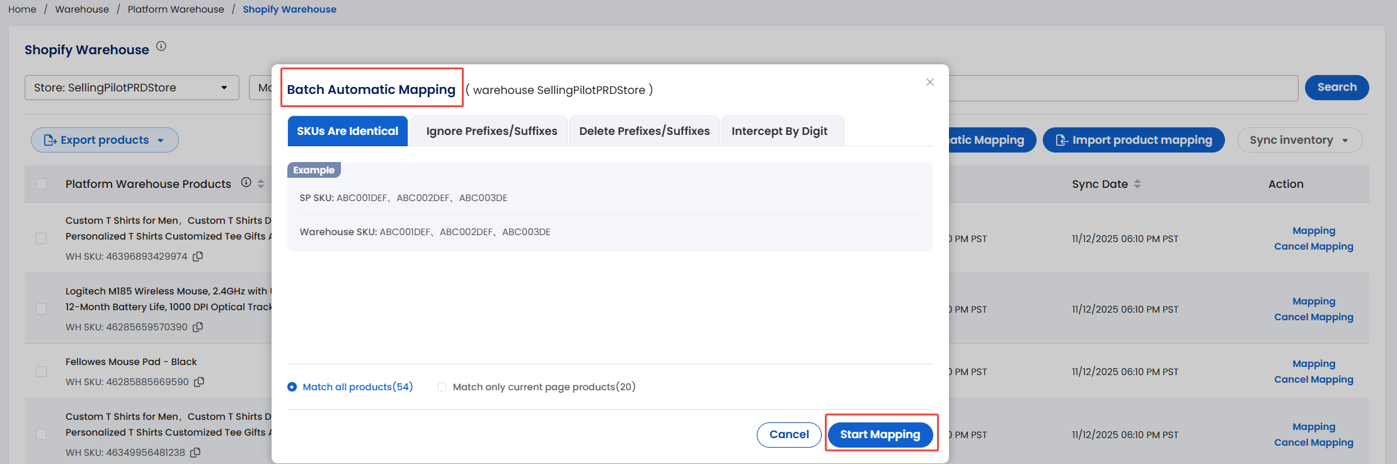Close the Batch Automatic Mapping dialog
This screenshot has height=464, width=1397.
[x=929, y=82]
